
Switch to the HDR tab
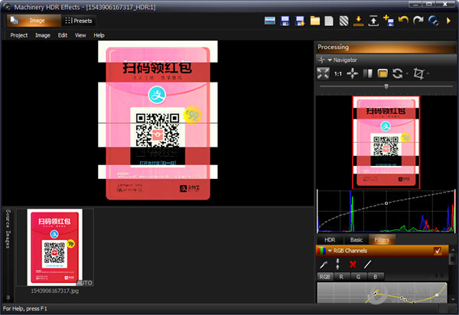point(330,240)
